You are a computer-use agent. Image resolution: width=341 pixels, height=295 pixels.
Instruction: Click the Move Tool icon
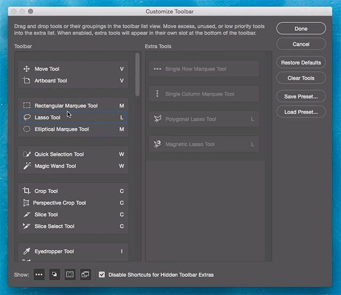click(27, 69)
